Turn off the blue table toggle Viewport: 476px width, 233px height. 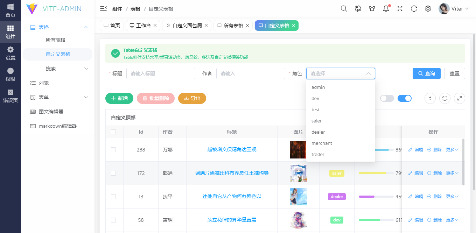pos(405,98)
